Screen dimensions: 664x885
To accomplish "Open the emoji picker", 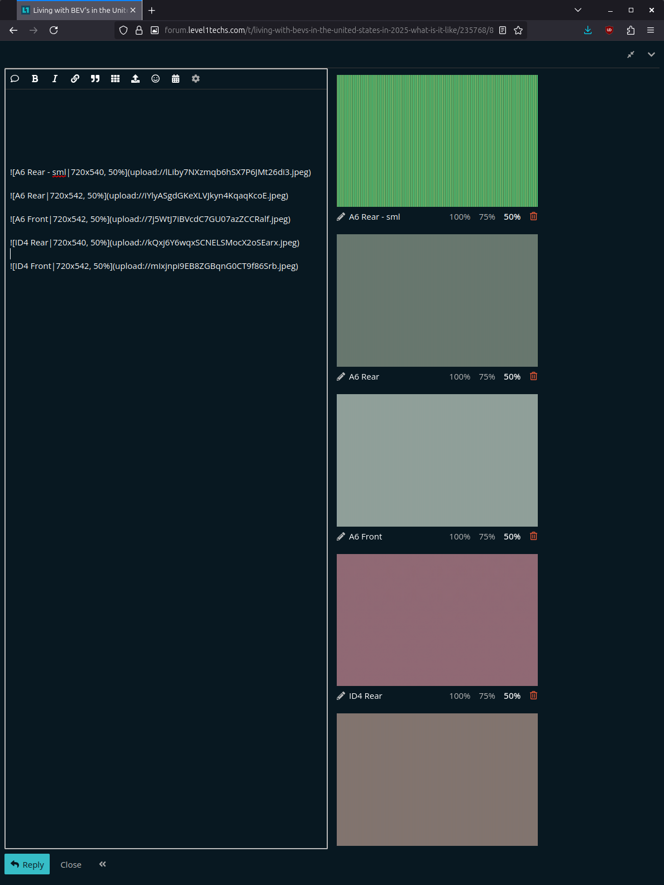I will coord(155,79).
